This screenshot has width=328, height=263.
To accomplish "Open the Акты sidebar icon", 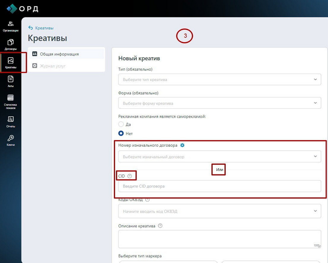I will 10,81.
